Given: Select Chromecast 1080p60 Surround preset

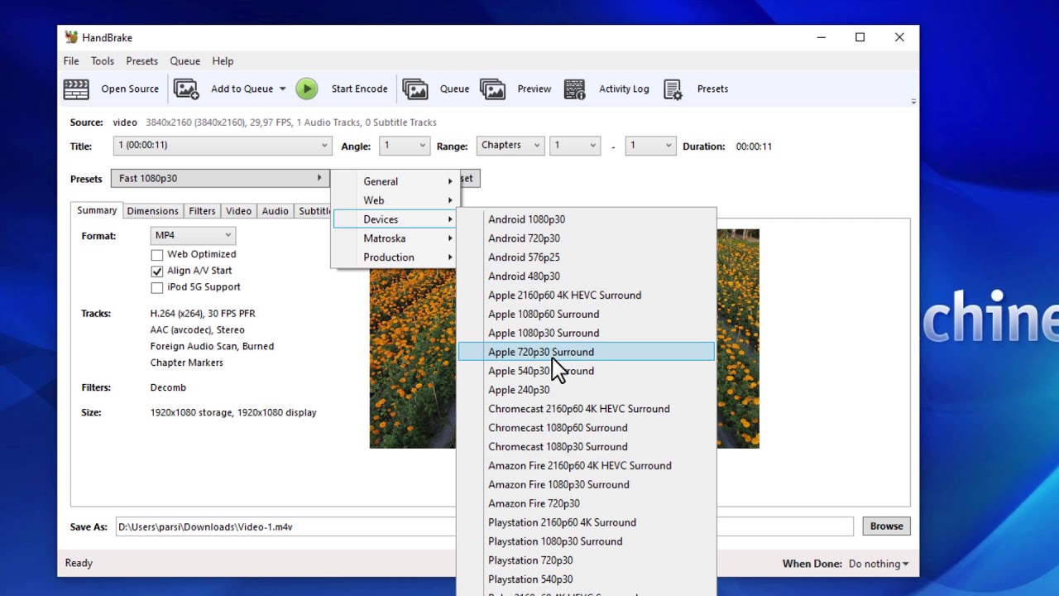Looking at the screenshot, I should (586, 428).
